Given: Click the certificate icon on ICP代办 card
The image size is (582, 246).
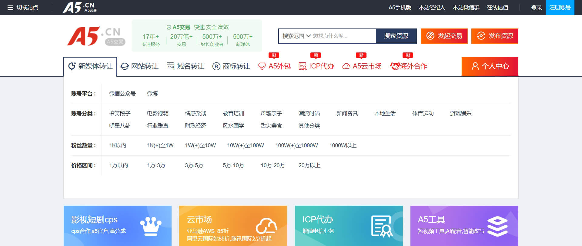Looking at the screenshot, I should coord(382,226).
